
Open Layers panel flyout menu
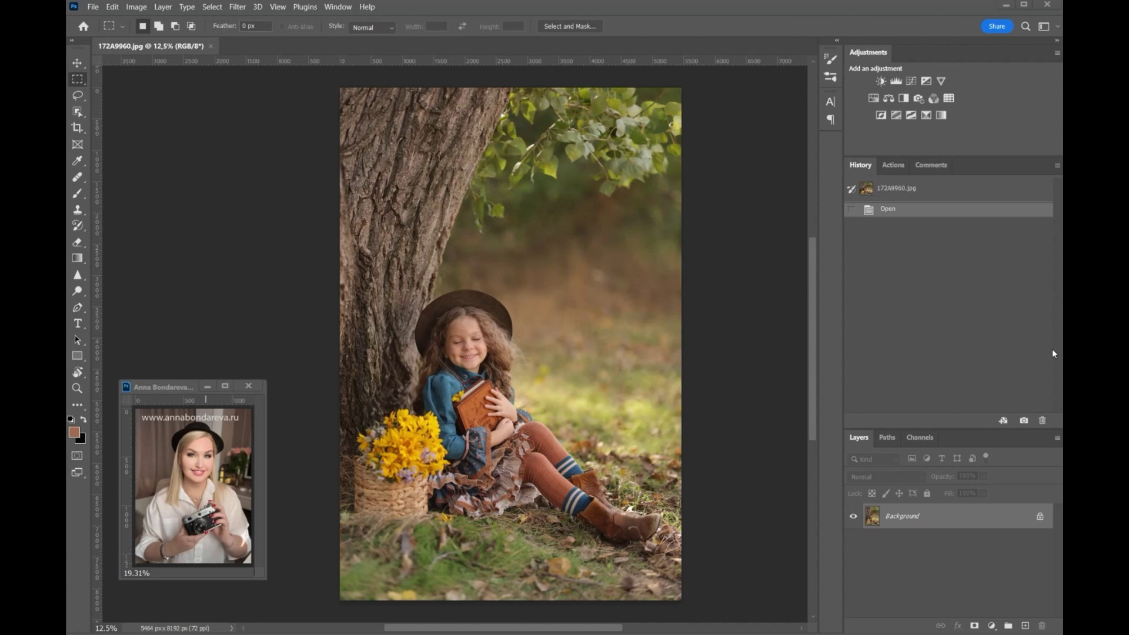click(1057, 438)
